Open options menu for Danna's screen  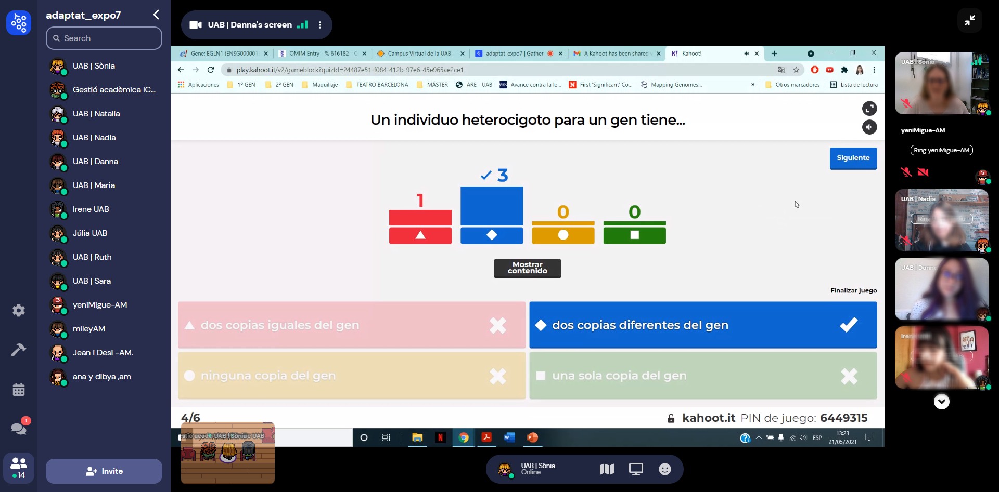(320, 25)
